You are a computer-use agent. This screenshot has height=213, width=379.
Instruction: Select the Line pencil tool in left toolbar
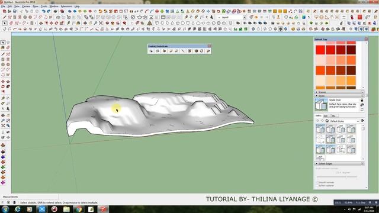click(3, 54)
